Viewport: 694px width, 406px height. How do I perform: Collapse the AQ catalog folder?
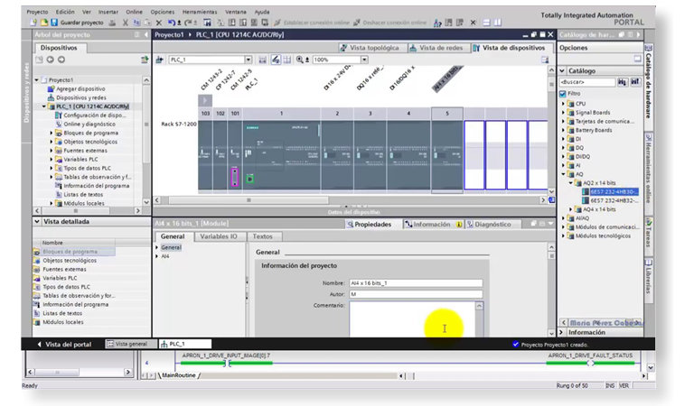[564, 174]
